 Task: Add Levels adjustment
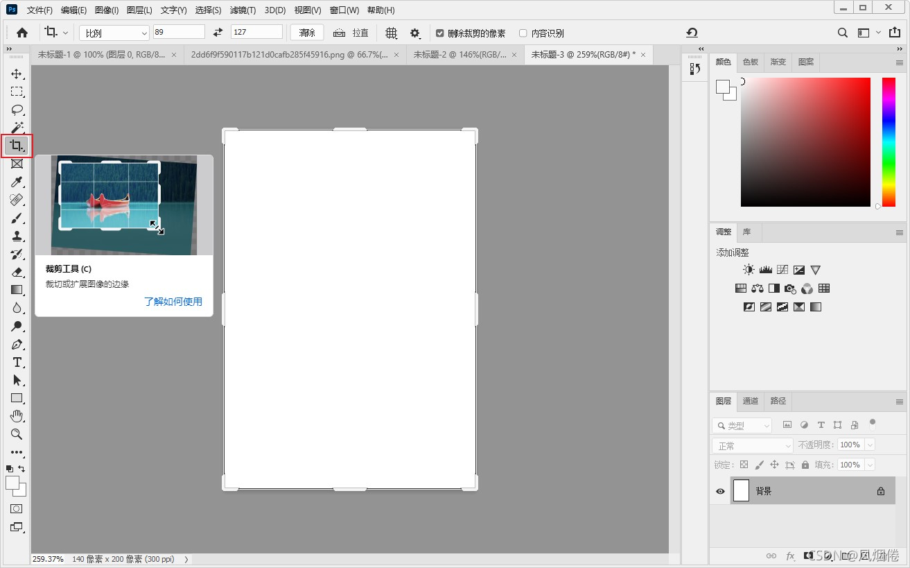coord(765,270)
